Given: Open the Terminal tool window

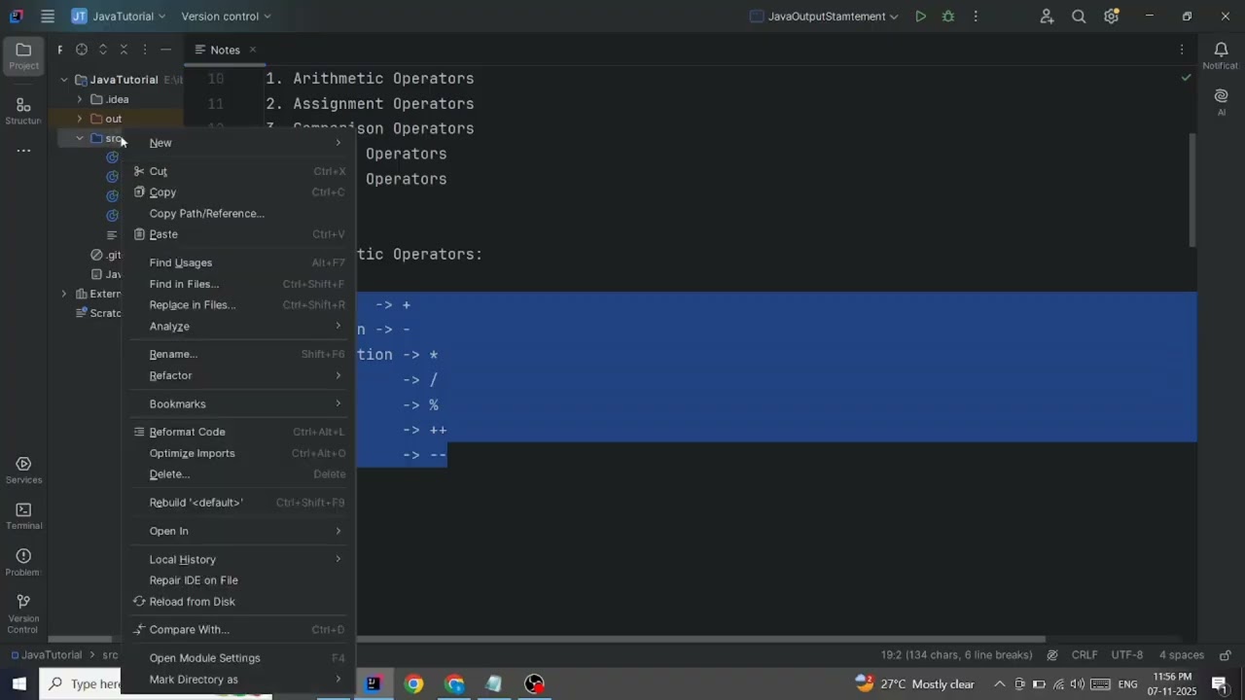Looking at the screenshot, I should pos(23,516).
